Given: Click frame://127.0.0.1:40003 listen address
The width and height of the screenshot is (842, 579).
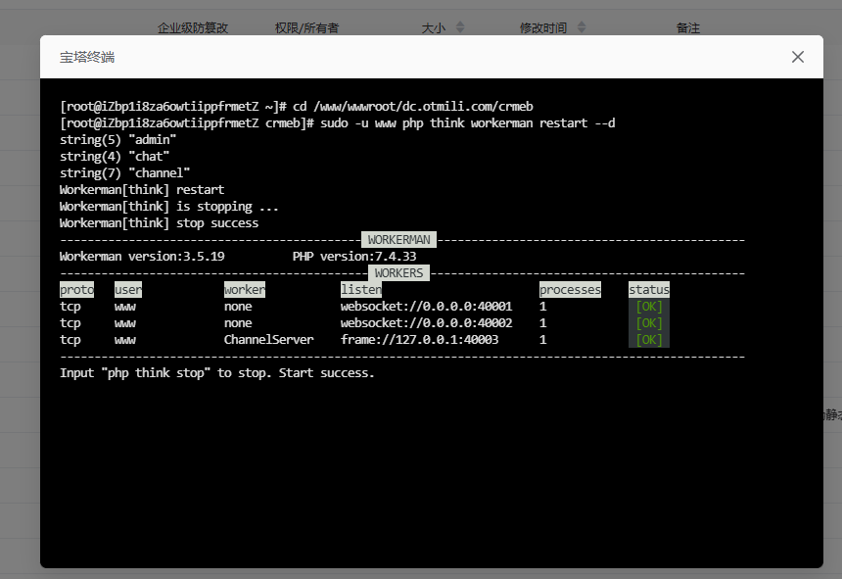Looking at the screenshot, I should coord(419,340).
